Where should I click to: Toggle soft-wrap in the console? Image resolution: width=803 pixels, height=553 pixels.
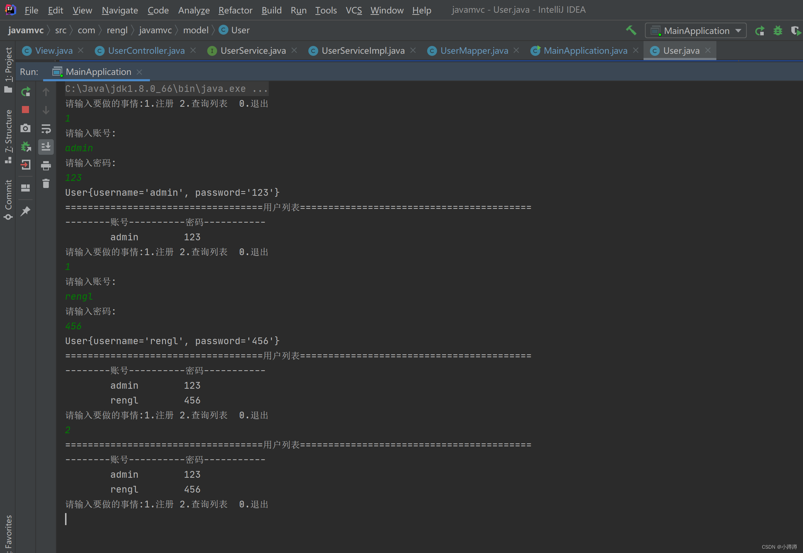pyautogui.click(x=46, y=129)
